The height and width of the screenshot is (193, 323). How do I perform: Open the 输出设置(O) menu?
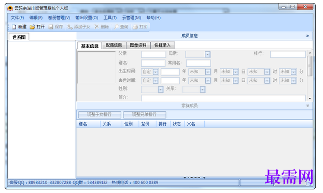coord(87,18)
